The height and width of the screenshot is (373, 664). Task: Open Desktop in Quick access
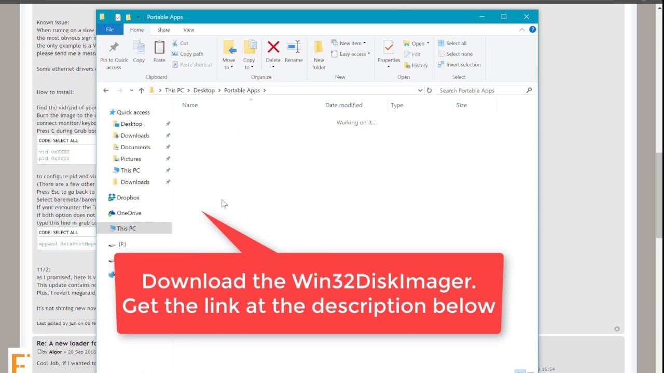[131, 124]
